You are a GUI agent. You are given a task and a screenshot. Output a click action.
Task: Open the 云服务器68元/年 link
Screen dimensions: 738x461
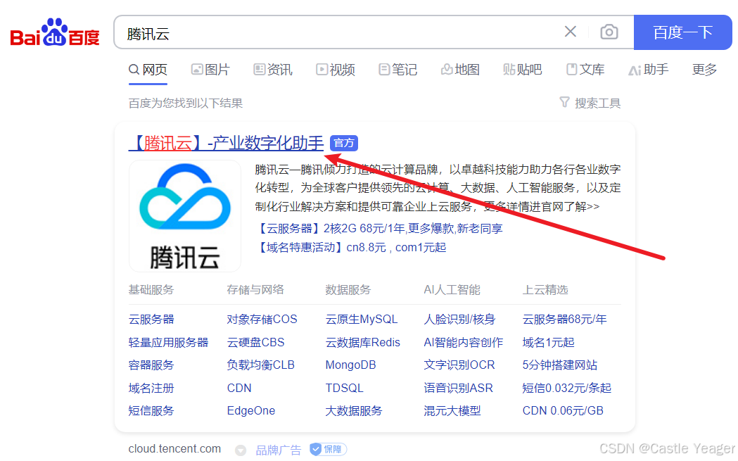(x=565, y=320)
